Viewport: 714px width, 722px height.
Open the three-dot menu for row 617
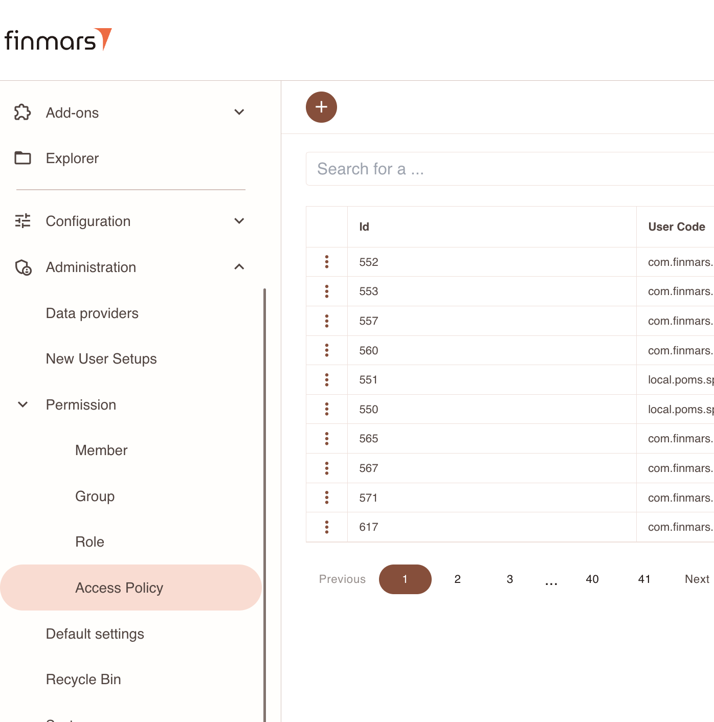[327, 527]
